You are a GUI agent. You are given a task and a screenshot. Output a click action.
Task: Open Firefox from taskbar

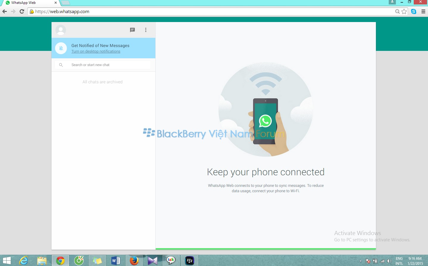pos(134,261)
